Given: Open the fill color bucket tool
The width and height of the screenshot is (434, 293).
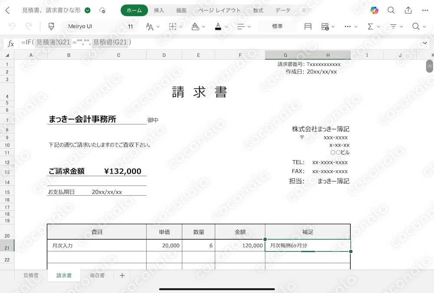Looking at the screenshot, I should point(195,26).
